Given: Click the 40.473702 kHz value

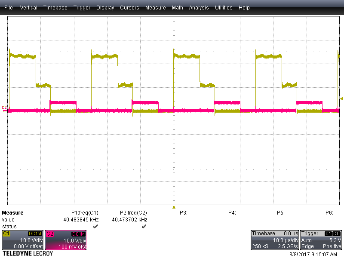Looking at the screenshot, I should pyautogui.click(x=129, y=220).
